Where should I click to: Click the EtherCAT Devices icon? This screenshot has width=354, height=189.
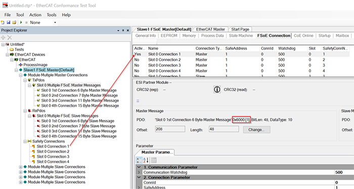tap(12, 54)
